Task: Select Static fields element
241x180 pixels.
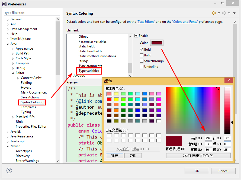Action: tap(87, 46)
